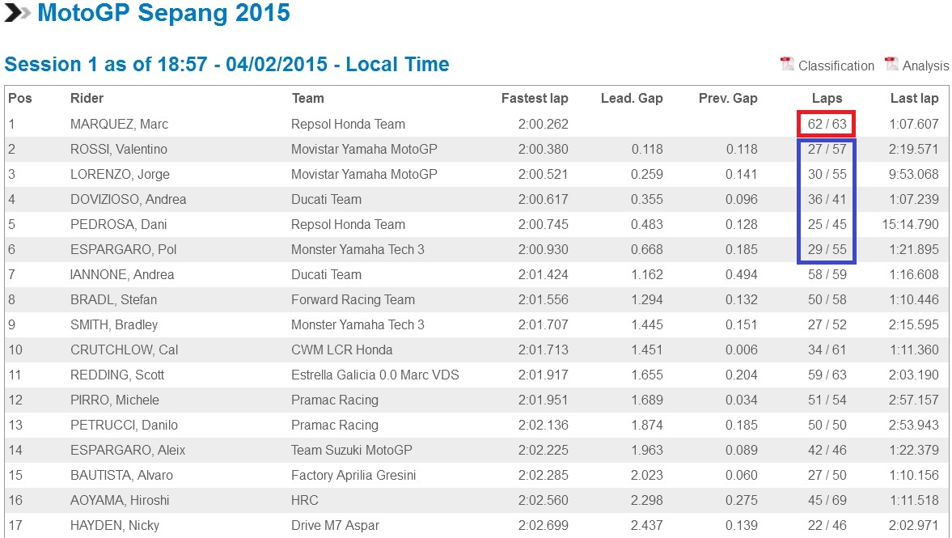Open the Analysis link
The image size is (952, 538).
click(x=925, y=66)
